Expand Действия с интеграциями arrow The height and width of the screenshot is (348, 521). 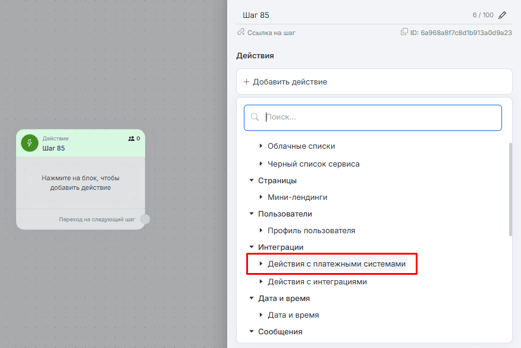(261, 281)
